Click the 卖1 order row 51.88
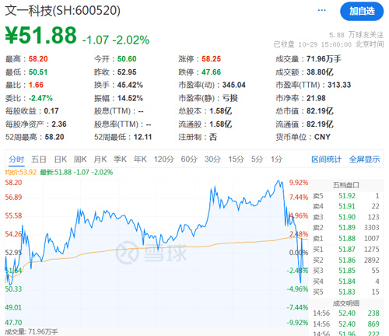 [x=346, y=239]
